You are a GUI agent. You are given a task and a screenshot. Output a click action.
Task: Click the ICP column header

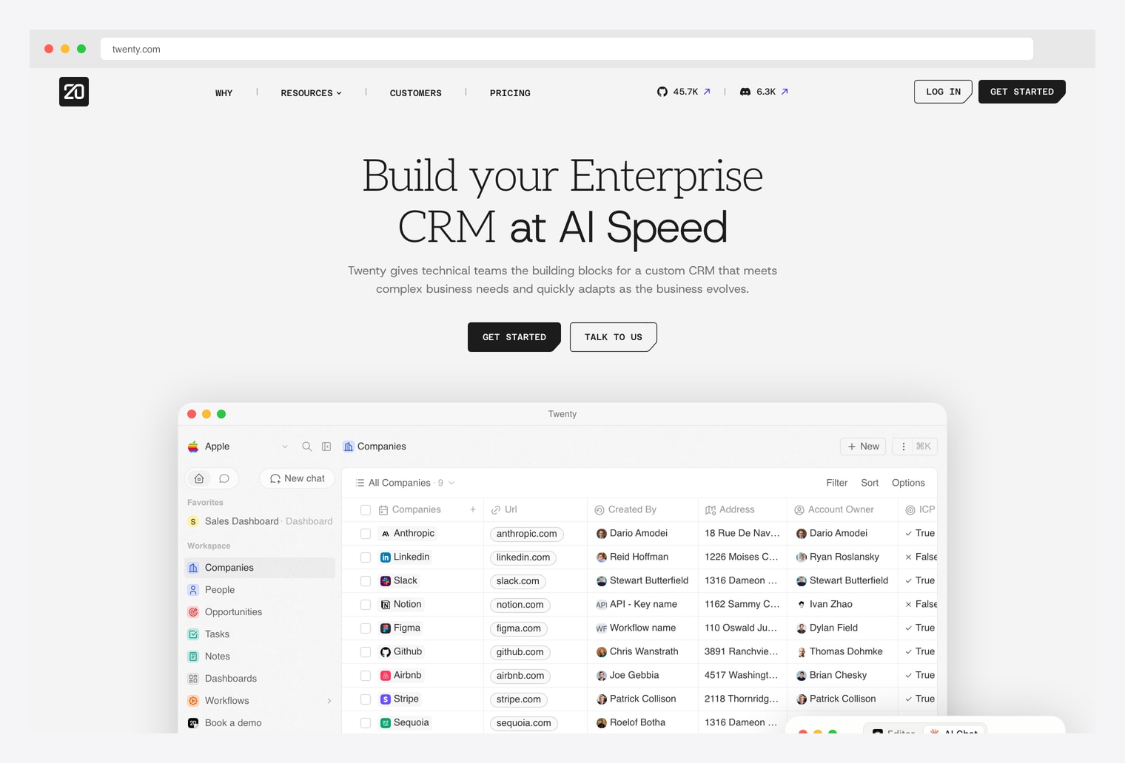tap(919, 510)
